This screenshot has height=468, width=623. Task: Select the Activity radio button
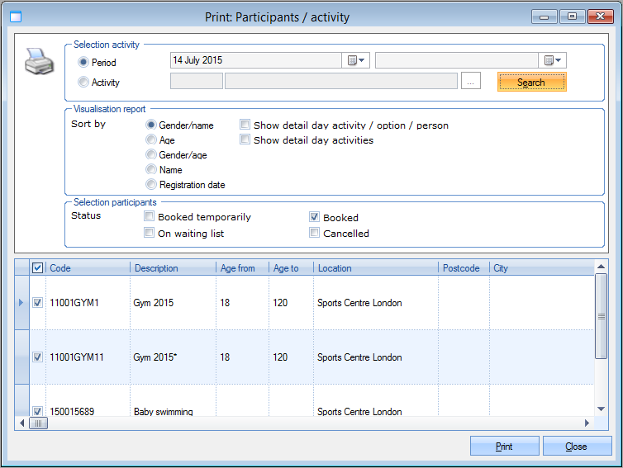[83, 82]
